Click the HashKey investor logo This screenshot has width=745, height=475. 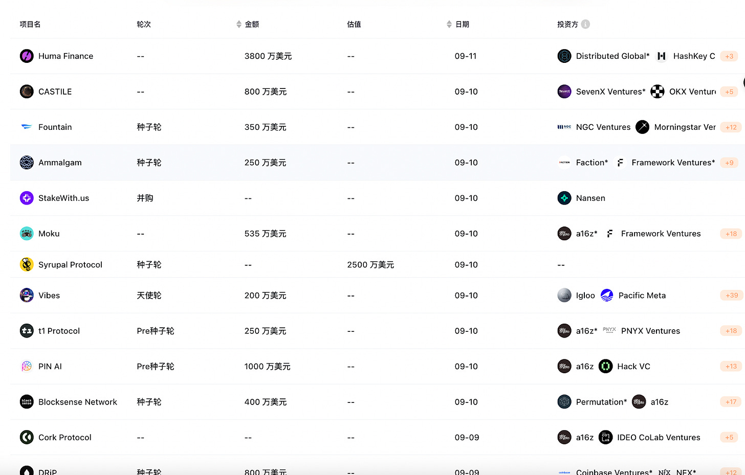662,56
